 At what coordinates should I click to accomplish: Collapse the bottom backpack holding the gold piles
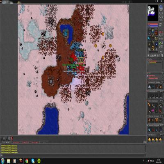(x=161, y=135)
